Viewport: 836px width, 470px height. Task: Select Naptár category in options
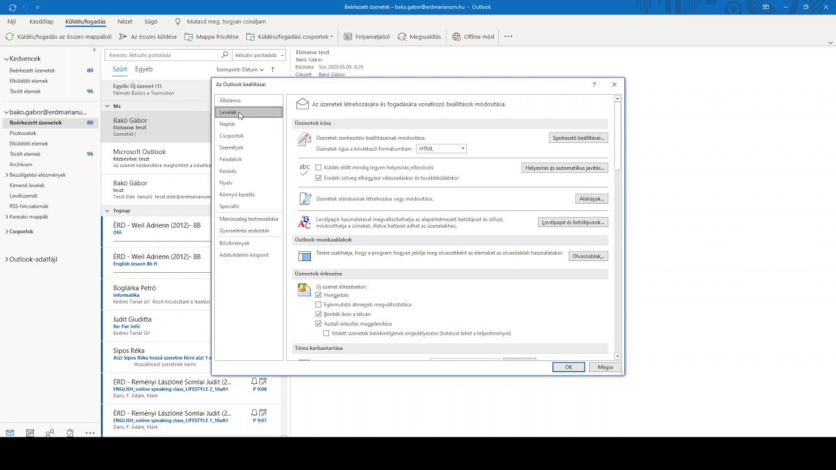click(x=249, y=124)
